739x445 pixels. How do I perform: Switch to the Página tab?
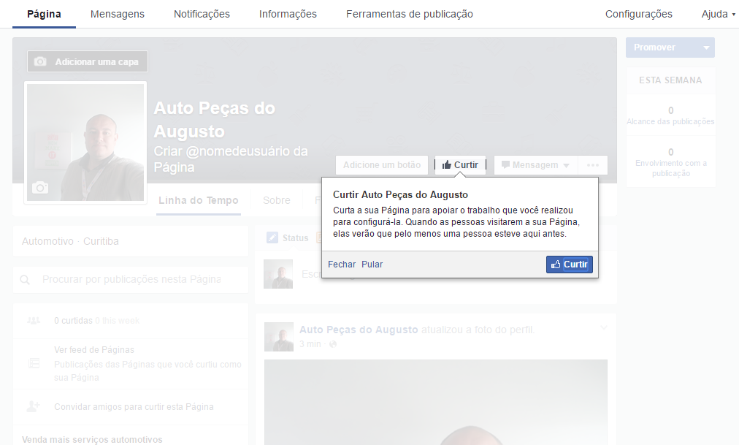(44, 14)
